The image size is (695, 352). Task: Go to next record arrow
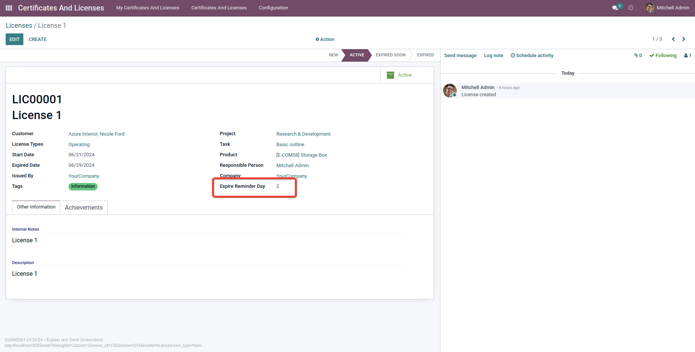click(684, 39)
